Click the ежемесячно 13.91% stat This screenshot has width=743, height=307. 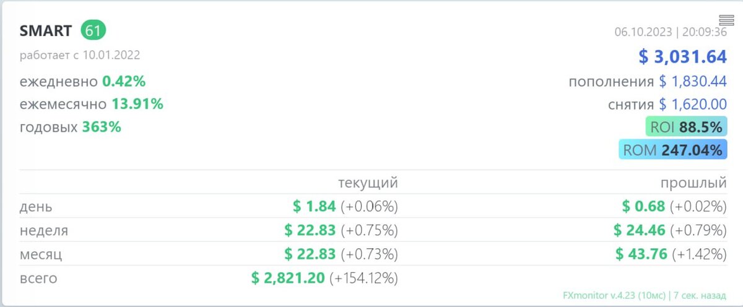click(x=92, y=105)
